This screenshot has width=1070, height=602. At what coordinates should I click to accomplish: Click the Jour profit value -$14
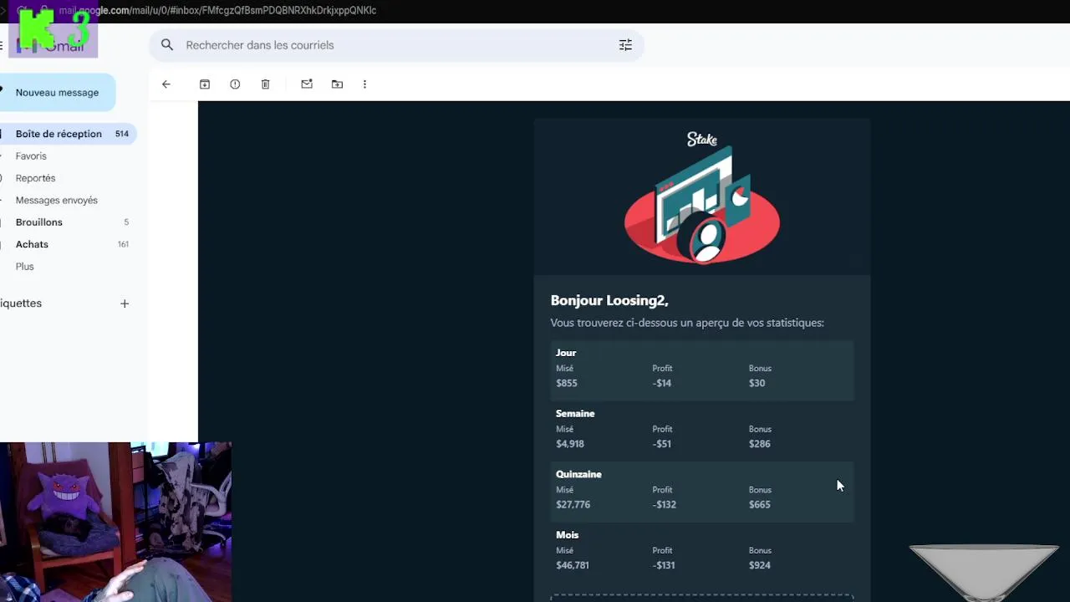click(662, 383)
